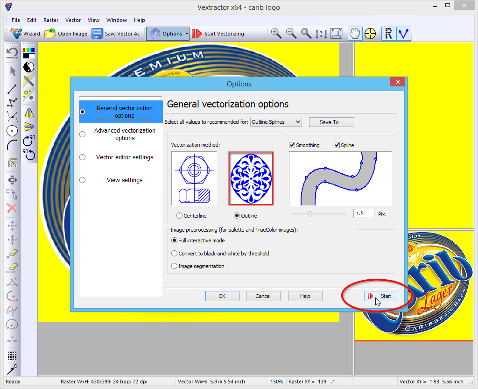Open the Vector menu
This screenshot has height=389, width=478.
tap(73, 20)
